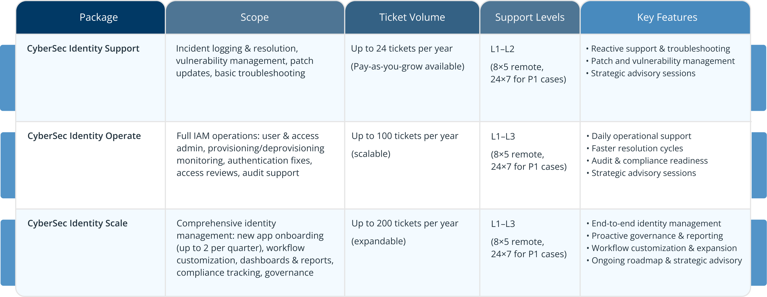Click the '(expandable)' ticket volume note

coord(378,241)
